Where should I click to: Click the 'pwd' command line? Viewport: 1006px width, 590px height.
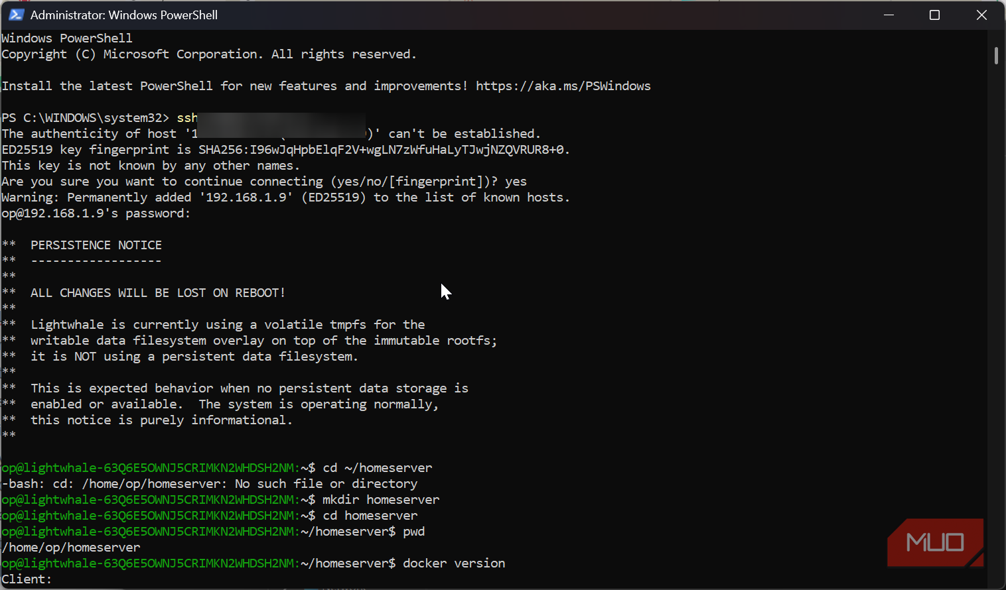point(213,532)
